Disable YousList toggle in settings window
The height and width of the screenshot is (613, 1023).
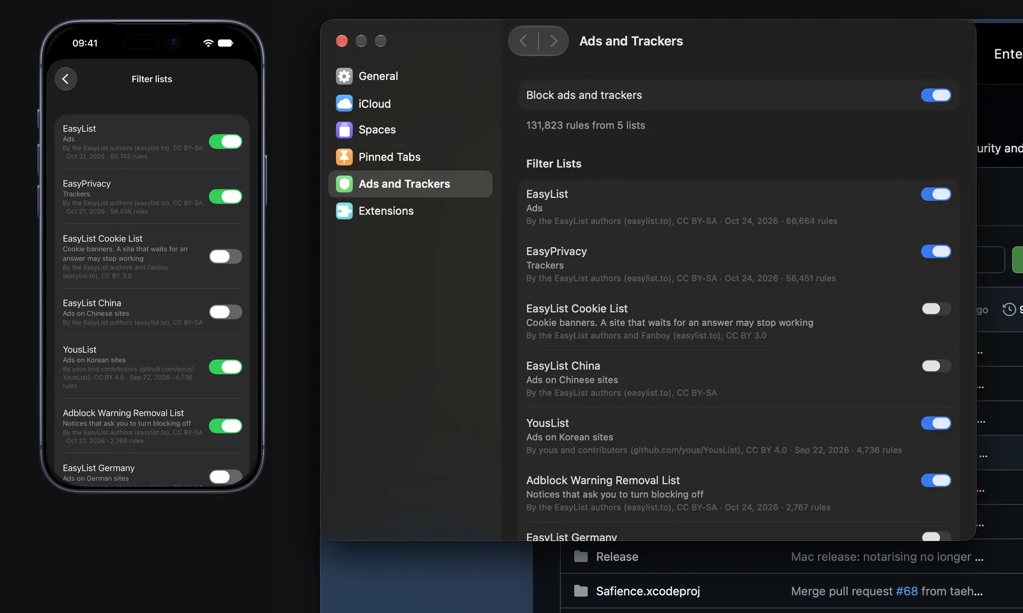[x=936, y=423]
